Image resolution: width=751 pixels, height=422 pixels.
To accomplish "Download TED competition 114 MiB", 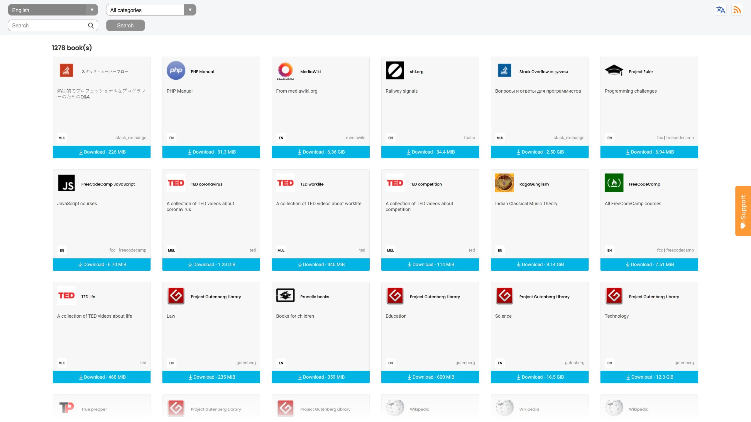I will pyautogui.click(x=430, y=264).
